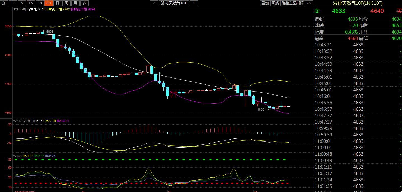Select the 5-minute period tab
The width and height of the screenshot is (402, 192).
22,3
